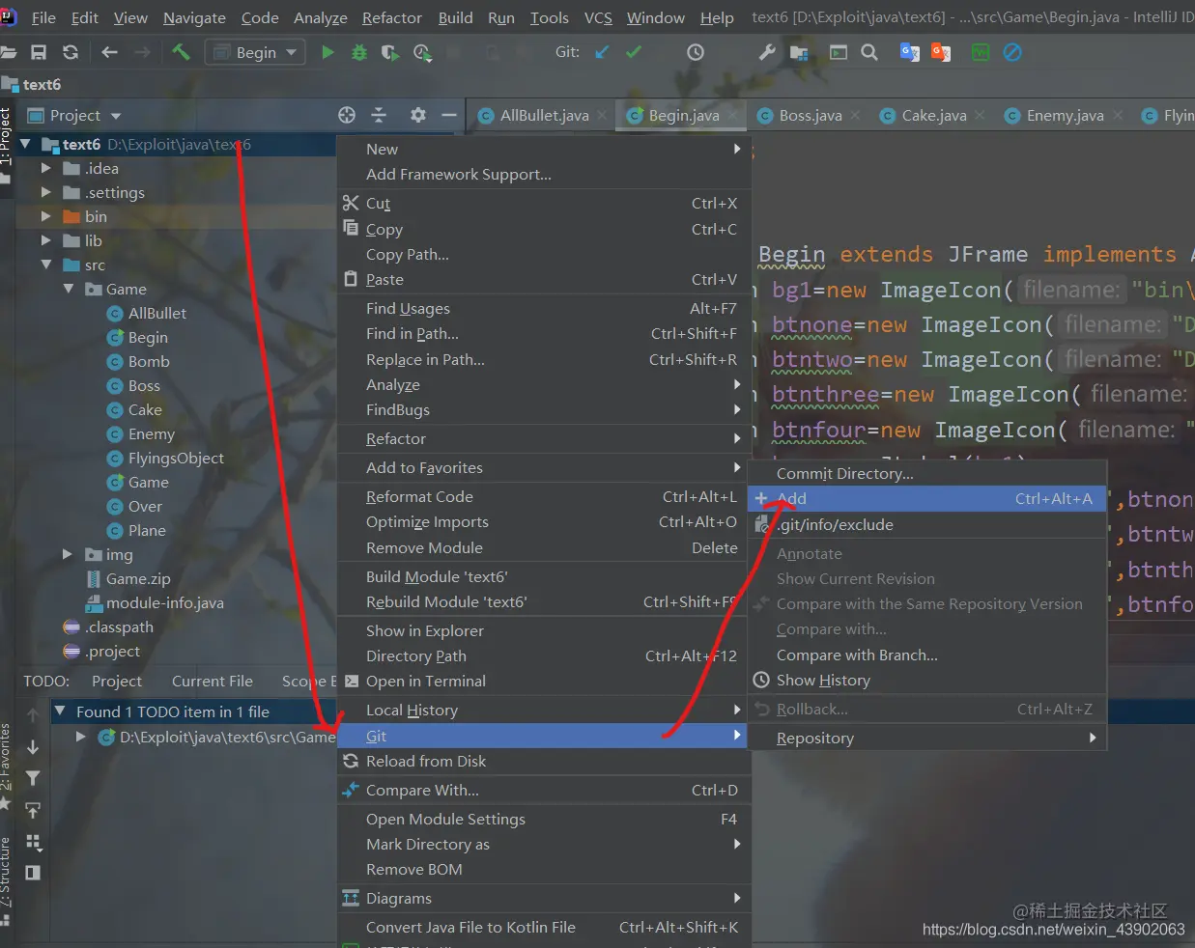Screen dimensions: 1195x948
Task: Click the TODO group-by icon
Action: [33, 842]
